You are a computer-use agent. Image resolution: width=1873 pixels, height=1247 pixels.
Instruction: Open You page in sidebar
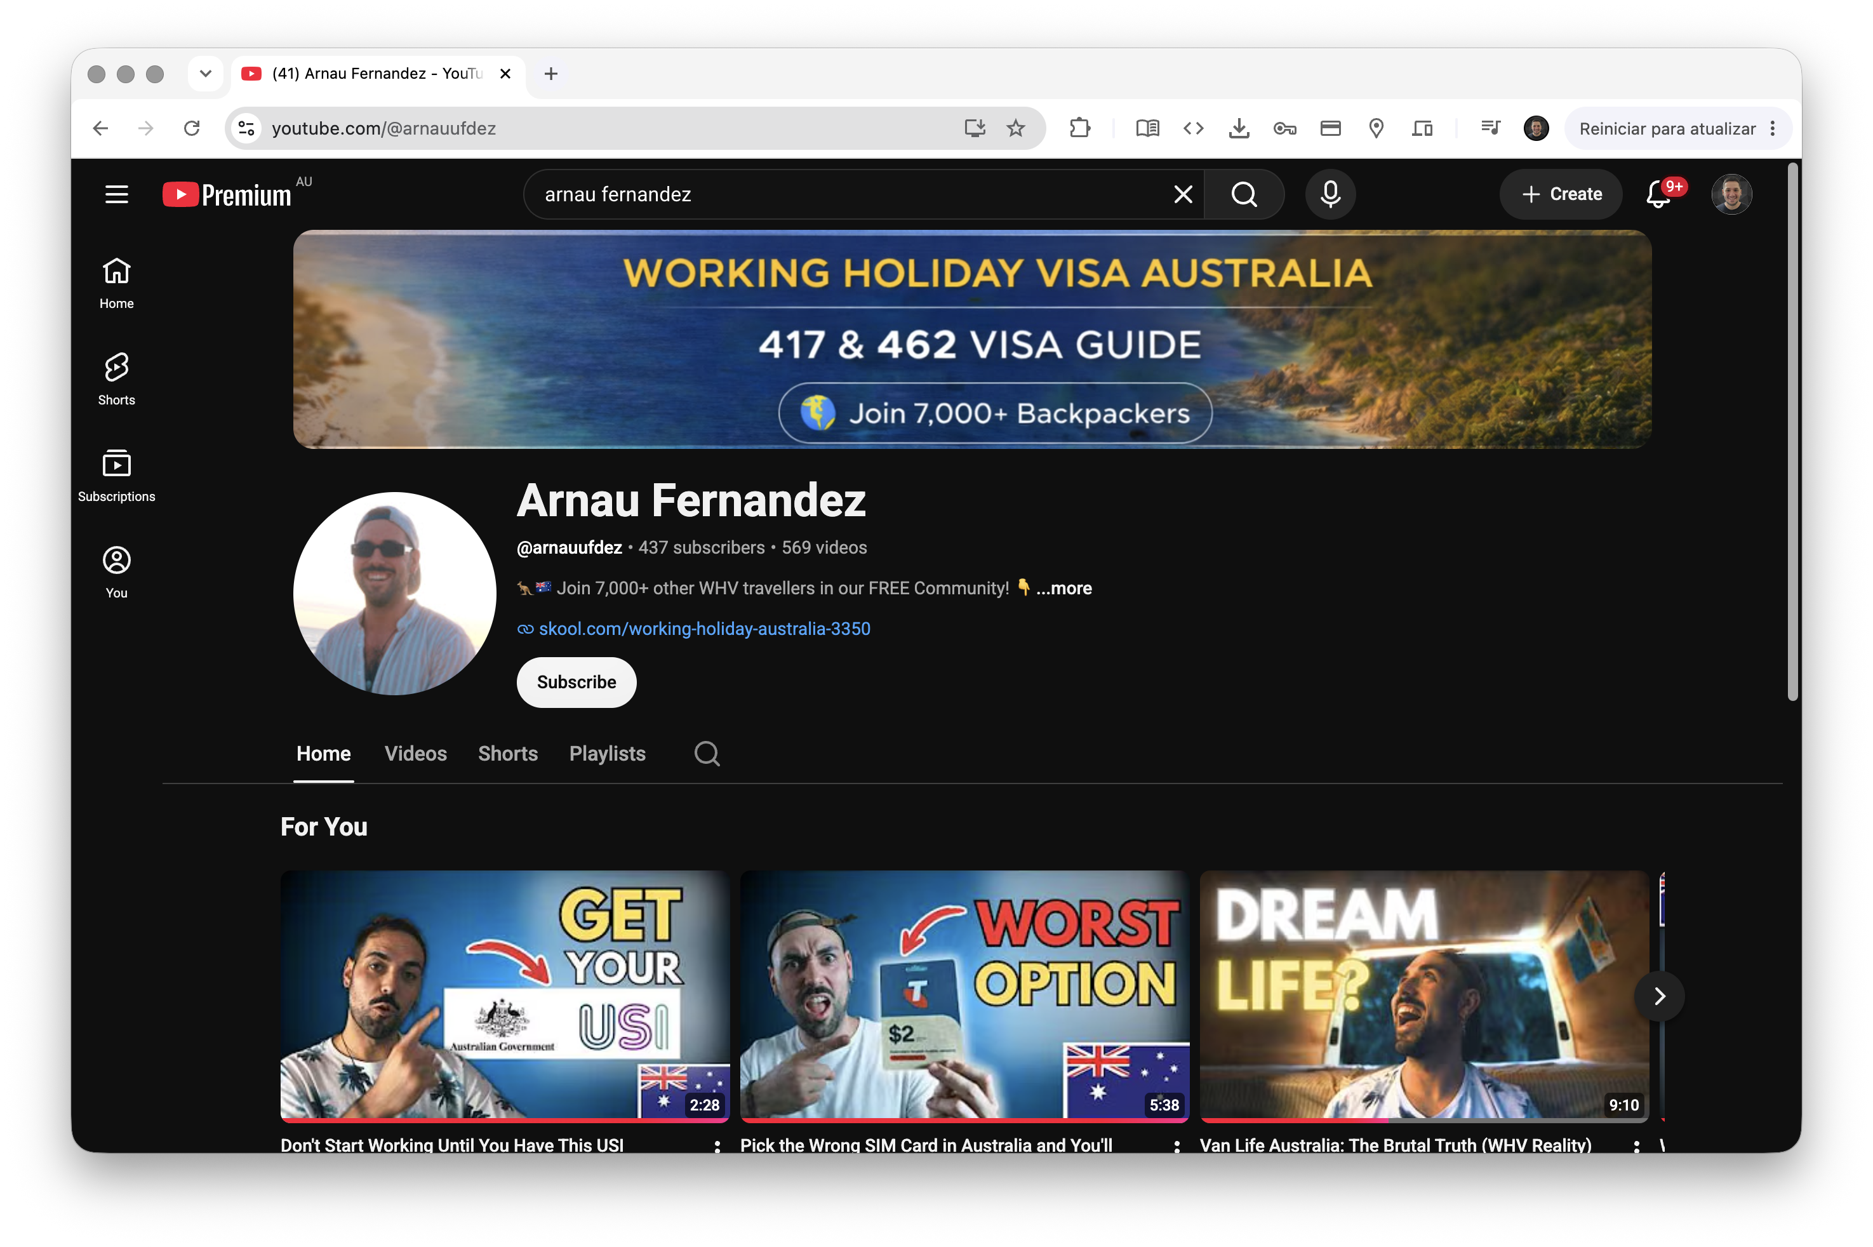pyautogui.click(x=116, y=573)
